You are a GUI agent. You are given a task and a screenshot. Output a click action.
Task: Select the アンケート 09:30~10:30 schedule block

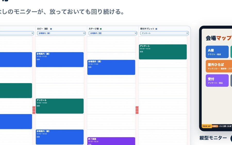click(x=163, y=52)
